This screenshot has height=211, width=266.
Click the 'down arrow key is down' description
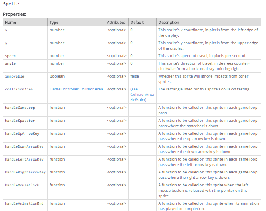(x=208, y=149)
